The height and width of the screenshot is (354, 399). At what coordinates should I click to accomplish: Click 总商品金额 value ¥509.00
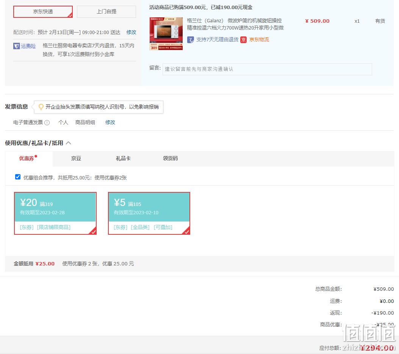pos(383,289)
